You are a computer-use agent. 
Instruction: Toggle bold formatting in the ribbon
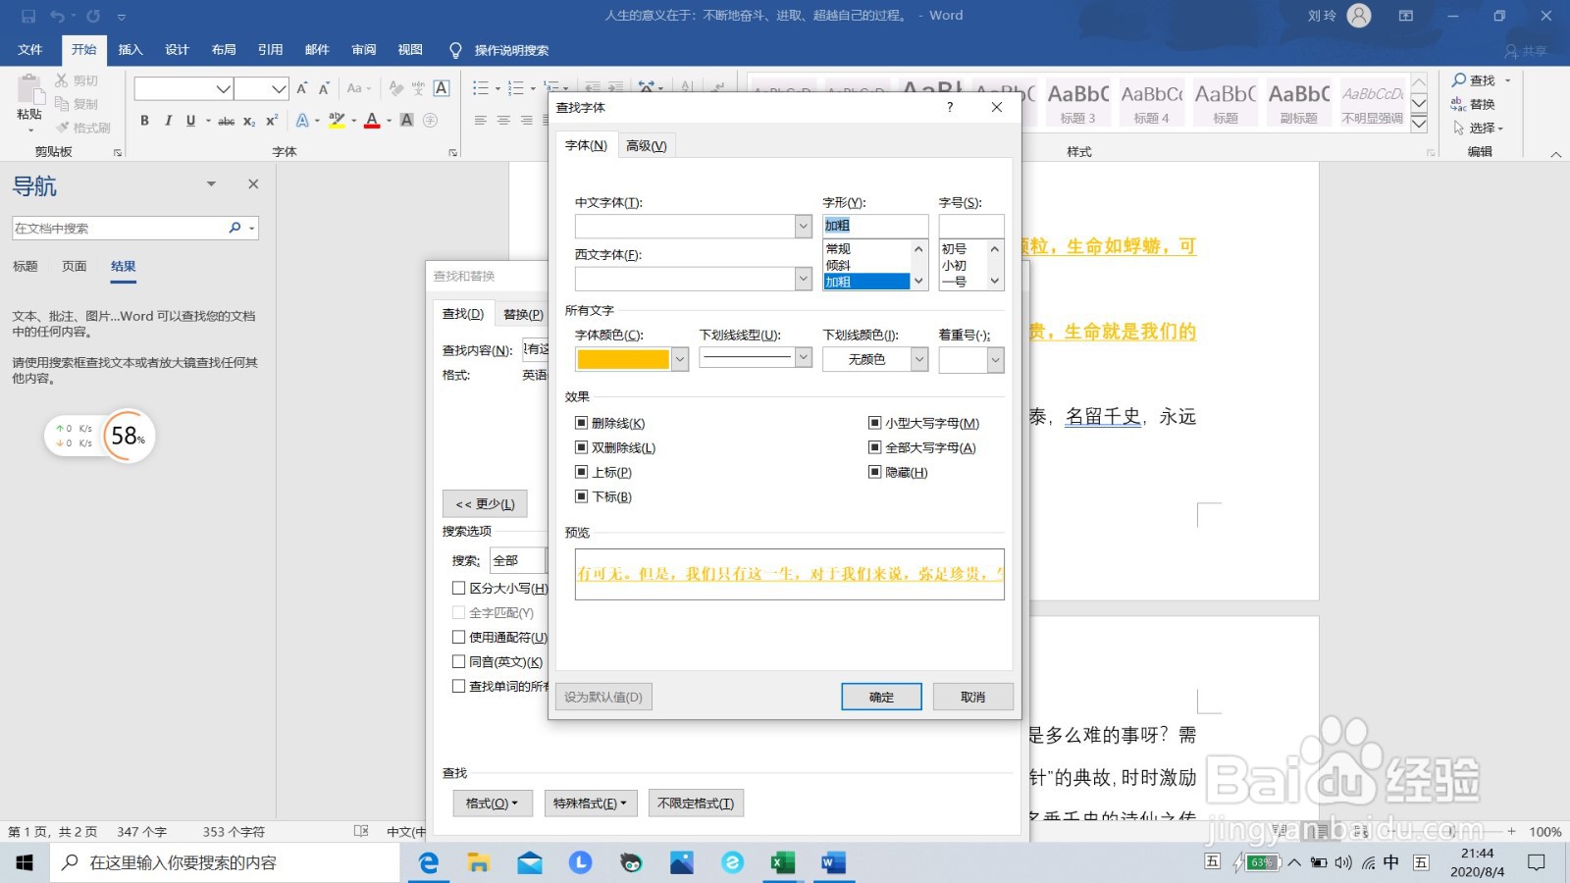click(144, 120)
